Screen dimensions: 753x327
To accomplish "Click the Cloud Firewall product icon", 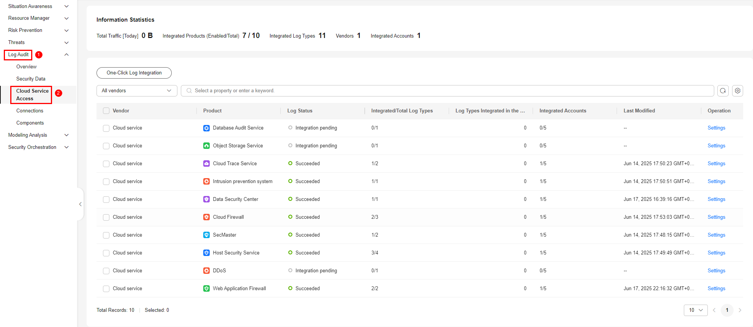I will pyautogui.click(x=206, y=217).
